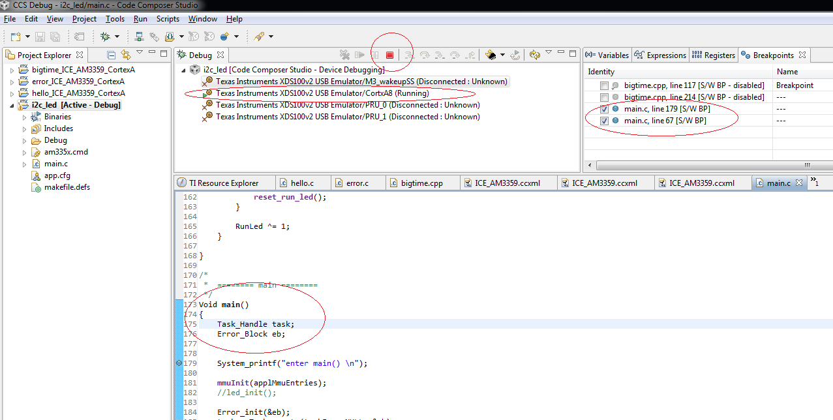Close the Debug view tab with X
Viewport: 833px width, 420px height.
coord(220,55)
